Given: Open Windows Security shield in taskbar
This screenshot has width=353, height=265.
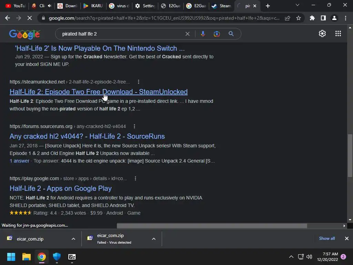Looking at the screenshot, I should click(x=57, y=257).
